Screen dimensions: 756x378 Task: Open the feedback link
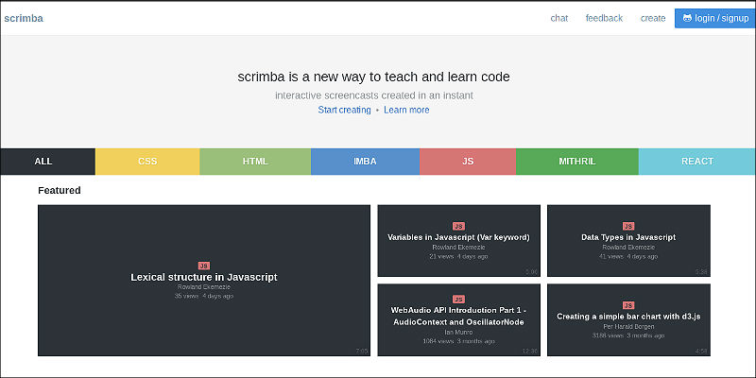click(x=604, y=18)
